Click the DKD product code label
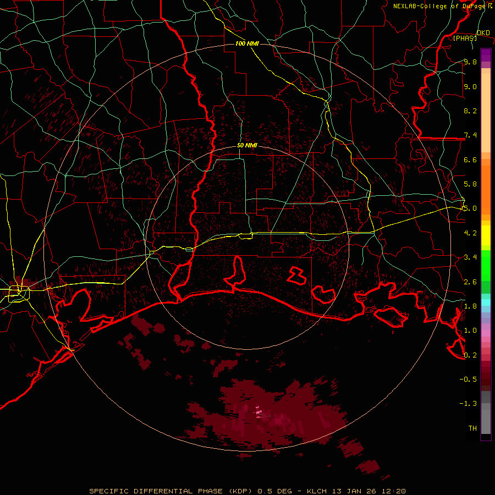The width and height of the screenshot is (495, 495). pyautogui.click(x=483, y=33)
